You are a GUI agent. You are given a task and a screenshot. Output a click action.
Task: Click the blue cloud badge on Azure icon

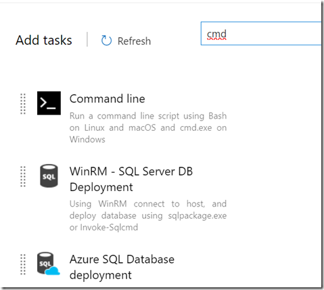point(53,270)
